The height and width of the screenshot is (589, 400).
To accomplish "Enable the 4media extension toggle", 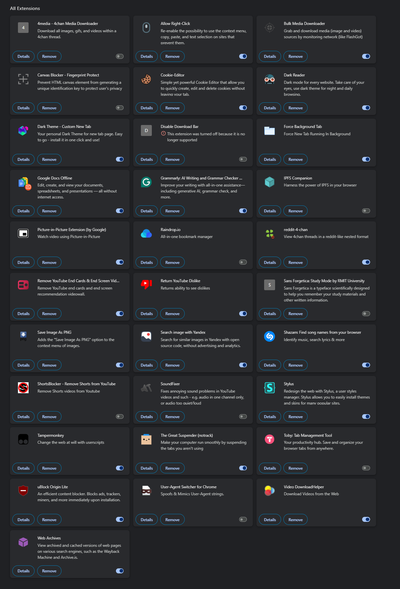I will point(120,57).
